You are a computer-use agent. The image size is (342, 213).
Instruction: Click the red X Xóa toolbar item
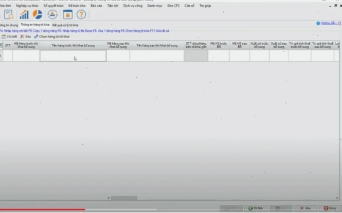[x=26, y=37]
